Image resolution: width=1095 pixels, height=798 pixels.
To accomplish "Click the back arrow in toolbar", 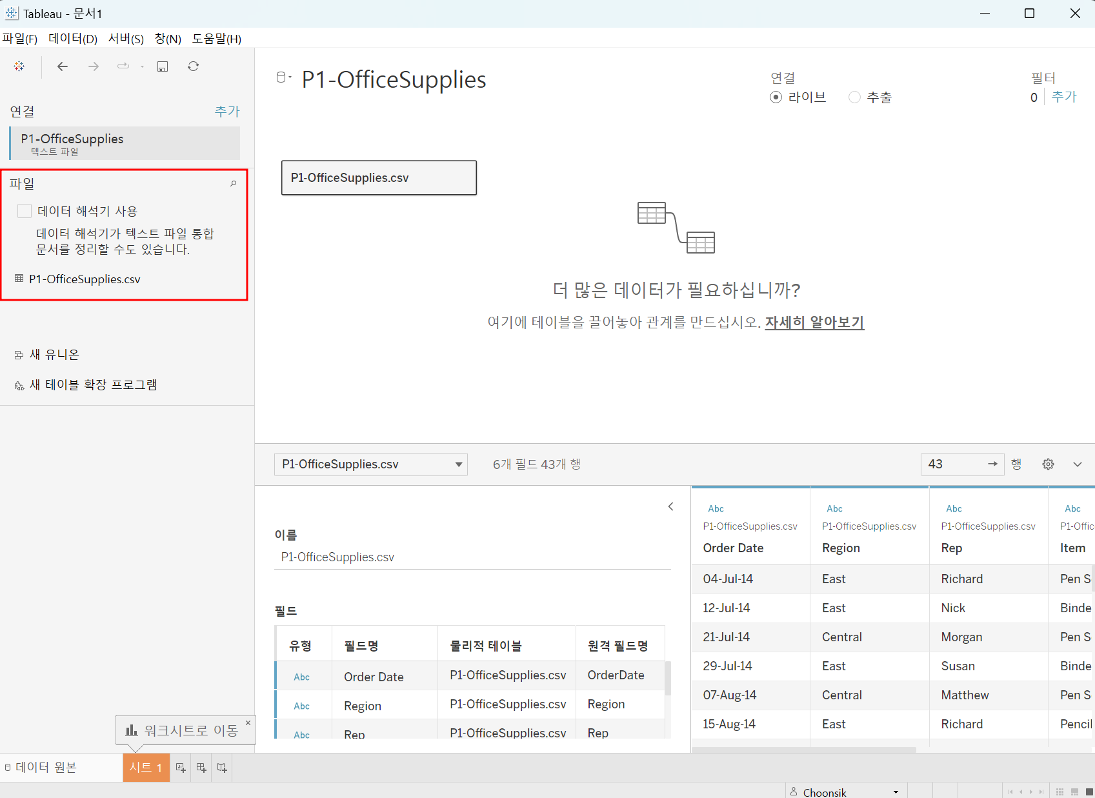I will tap(63, 66).
